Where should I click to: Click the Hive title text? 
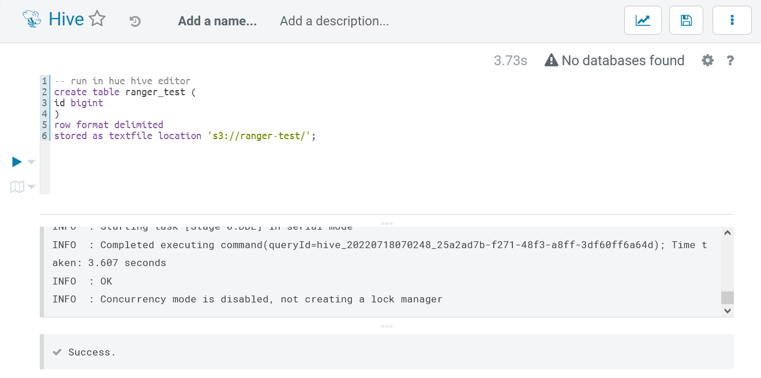(66, 20)
